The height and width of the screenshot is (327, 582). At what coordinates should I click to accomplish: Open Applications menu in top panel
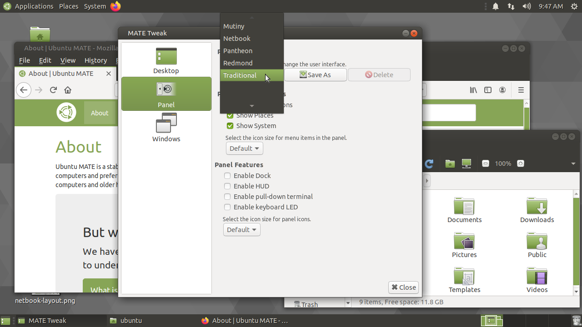[x=34, y=6]
